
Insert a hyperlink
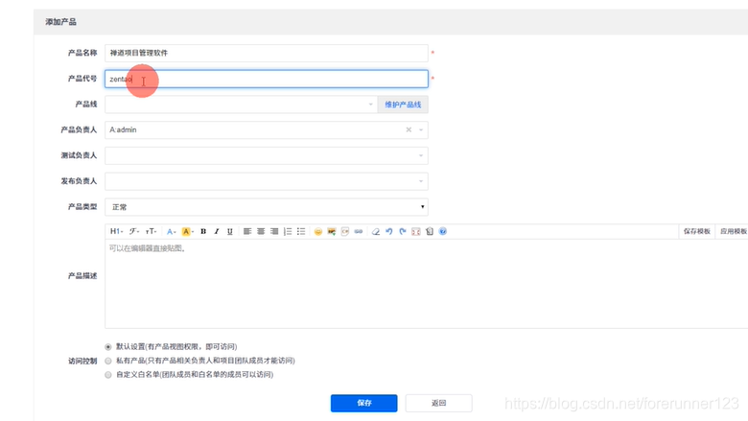click(359, 231)
